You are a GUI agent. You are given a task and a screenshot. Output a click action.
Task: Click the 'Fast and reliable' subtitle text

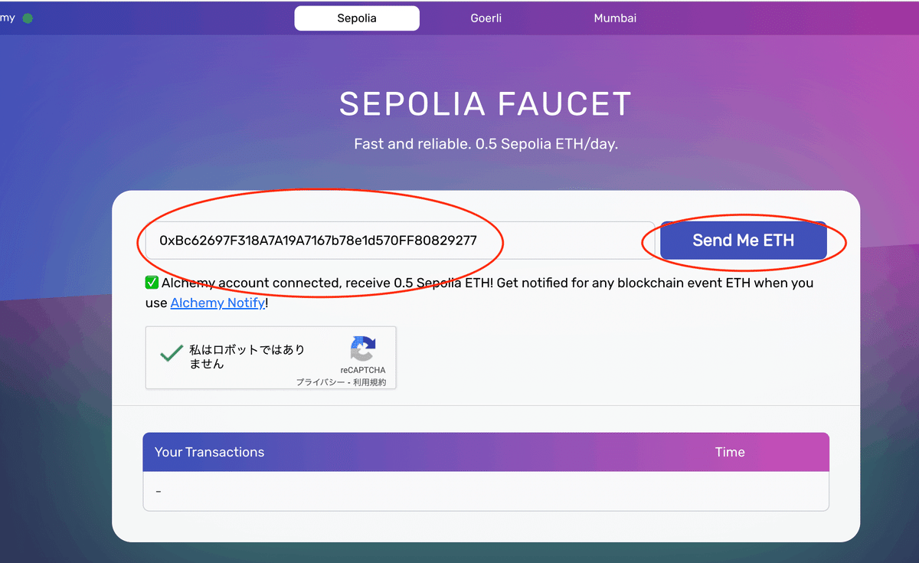[486, 144]
